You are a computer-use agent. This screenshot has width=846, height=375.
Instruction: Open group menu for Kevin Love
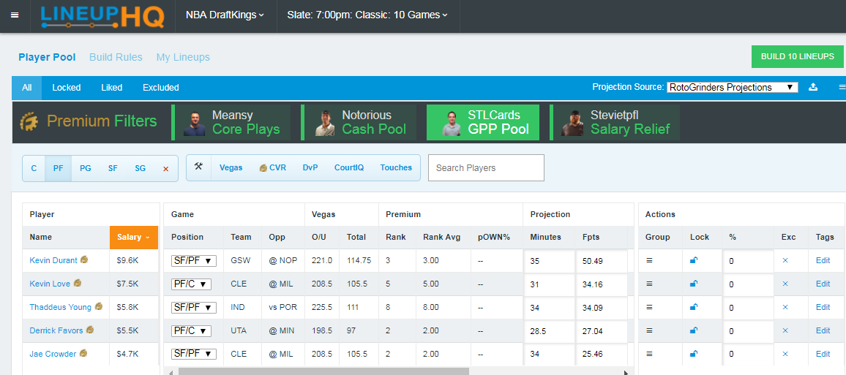point(650,284)
